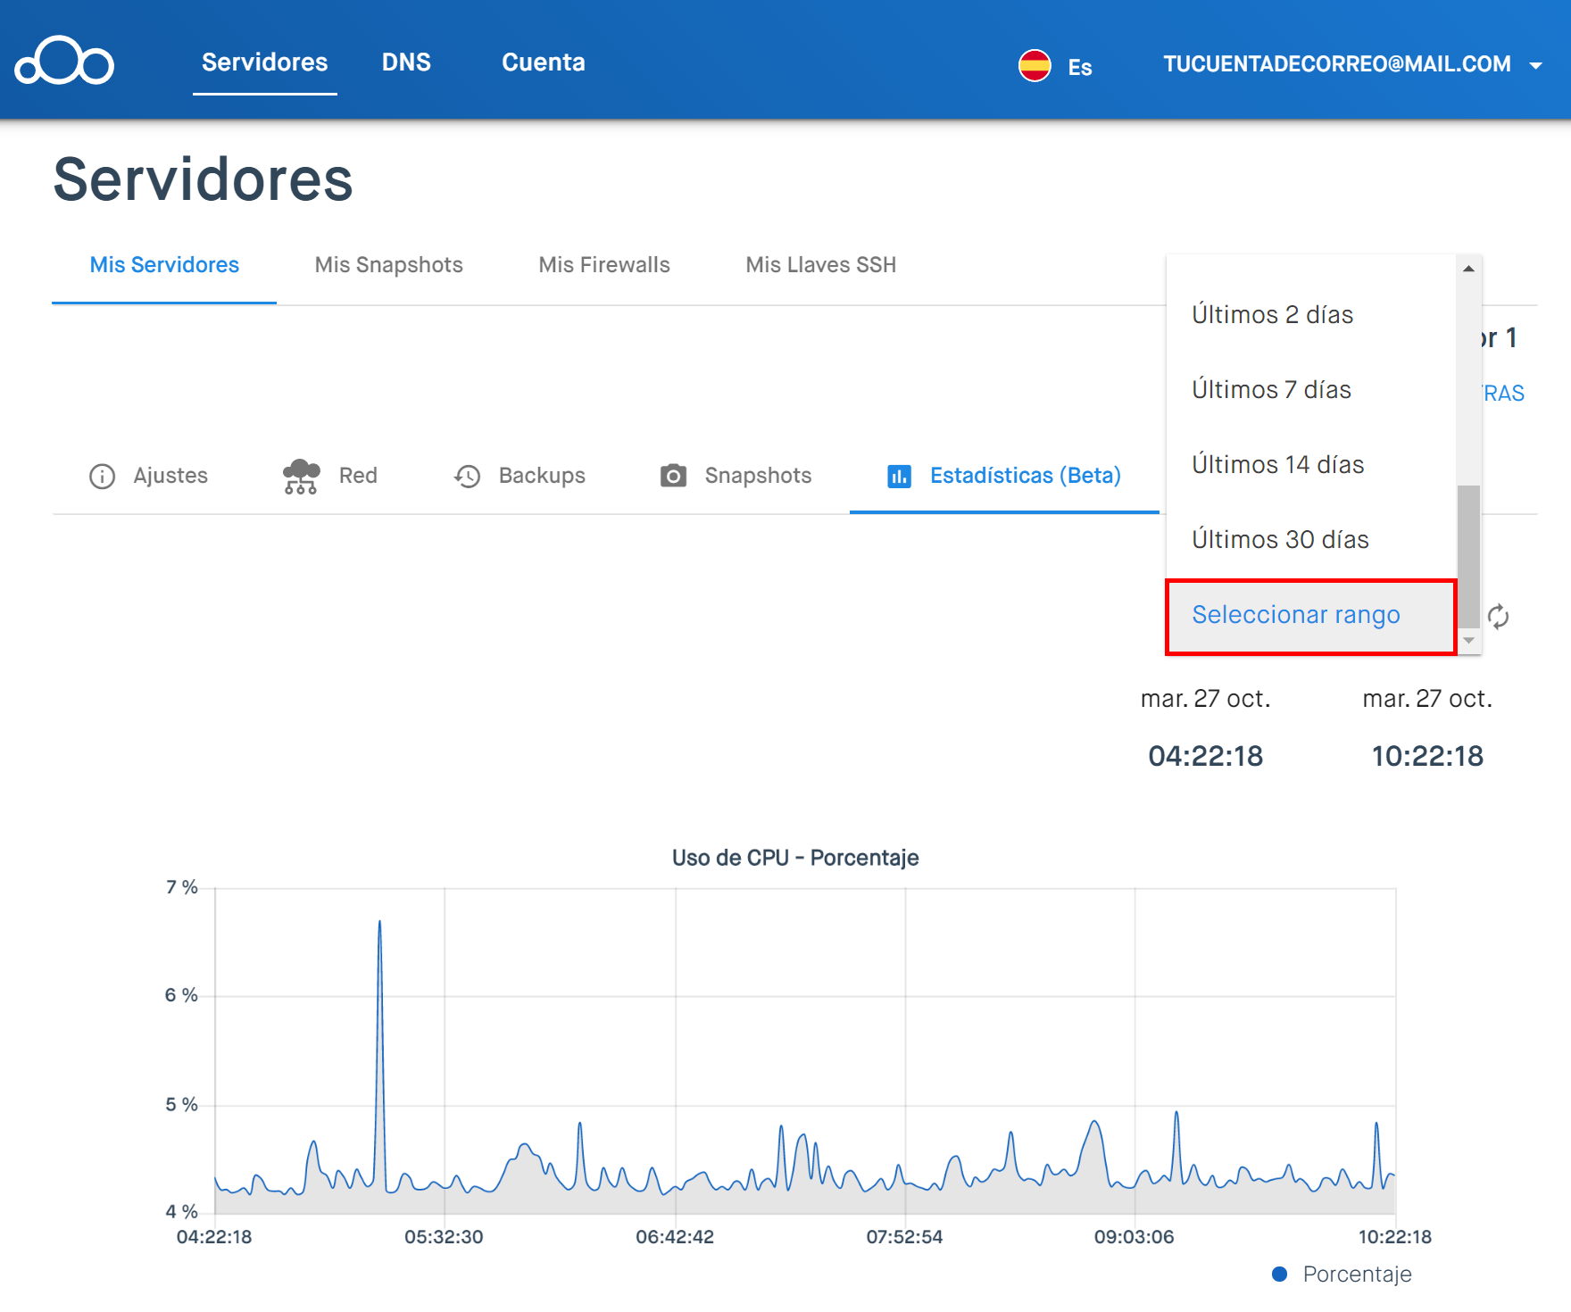The width and height of the screenshot is (1571, 1312).
Task: Click the 7 % axis label
Action: [x=182, y=887]
